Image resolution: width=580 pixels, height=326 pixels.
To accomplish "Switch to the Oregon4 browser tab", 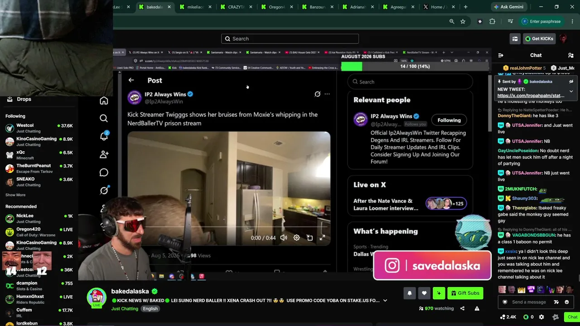I will pos(276,7).
